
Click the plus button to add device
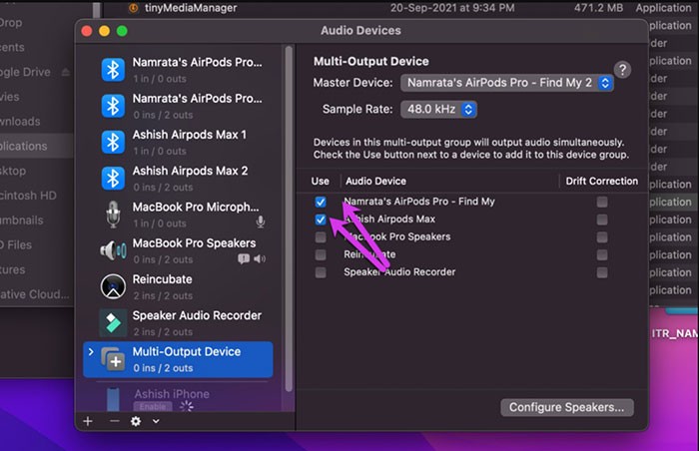point(88,421)
